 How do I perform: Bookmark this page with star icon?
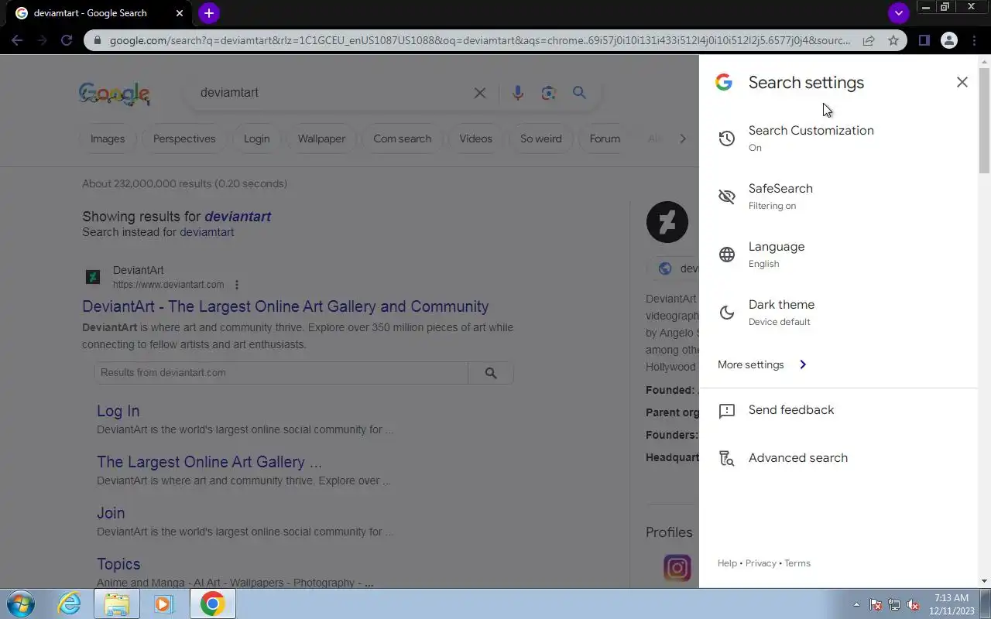893,40
